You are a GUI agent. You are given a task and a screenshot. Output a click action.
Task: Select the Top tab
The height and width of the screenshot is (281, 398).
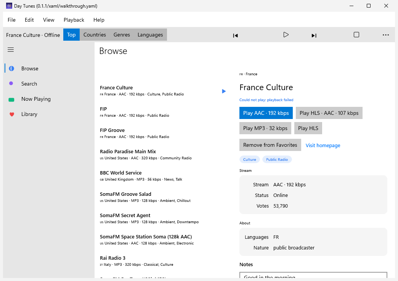click(x=71, y=35)
